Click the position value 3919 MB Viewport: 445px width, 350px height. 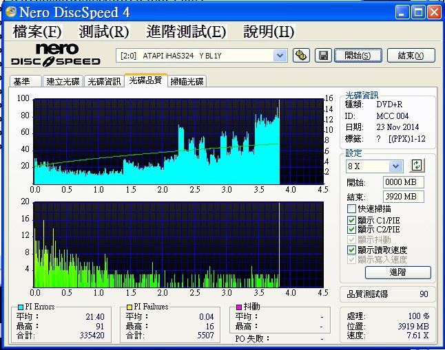413,326
